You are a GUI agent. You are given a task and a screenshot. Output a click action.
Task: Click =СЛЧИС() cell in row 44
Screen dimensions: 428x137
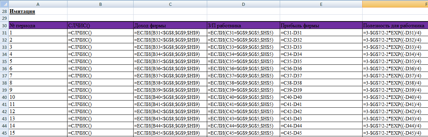click(x=100, y=126)
